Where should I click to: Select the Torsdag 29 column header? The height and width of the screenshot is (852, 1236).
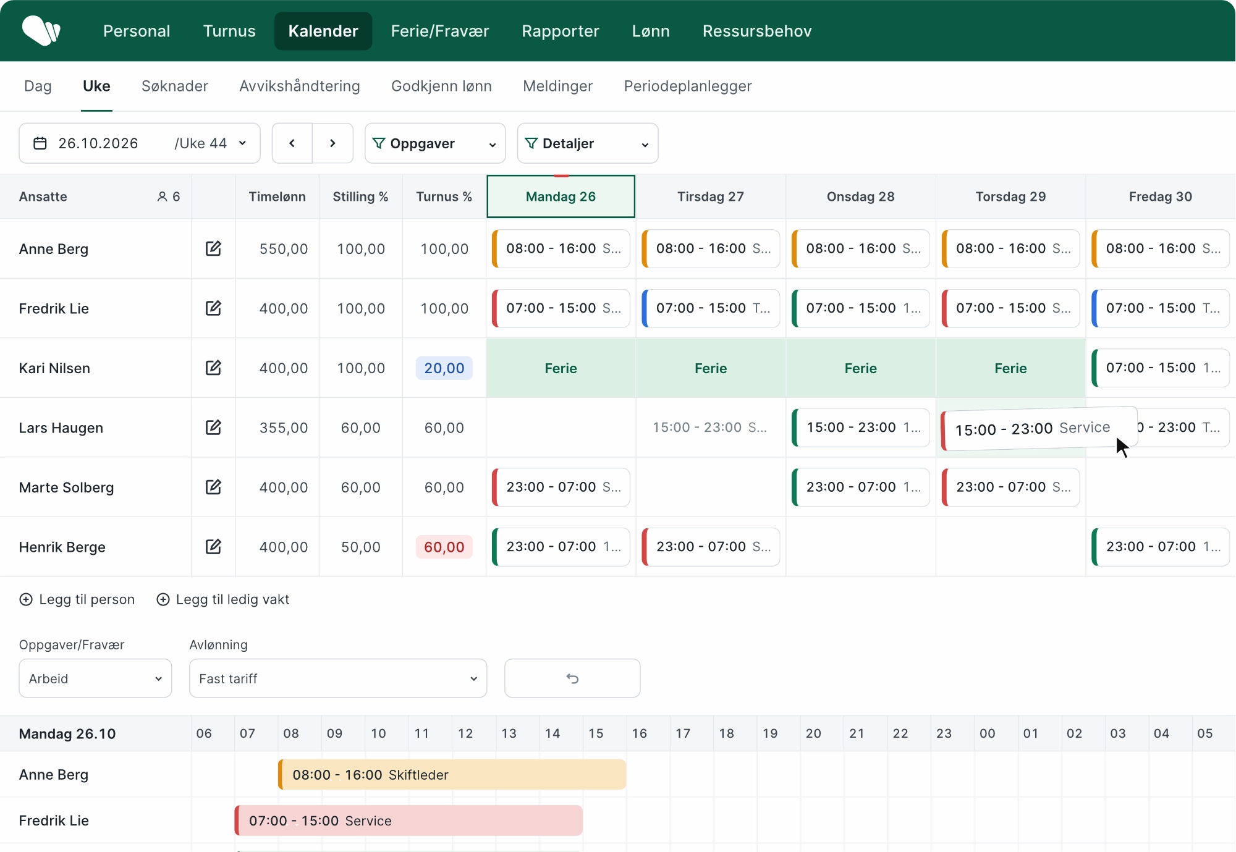pos(1010,196)
